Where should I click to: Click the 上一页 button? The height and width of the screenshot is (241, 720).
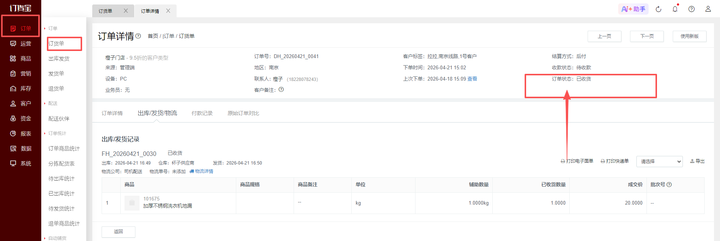(x=604, y=36)
